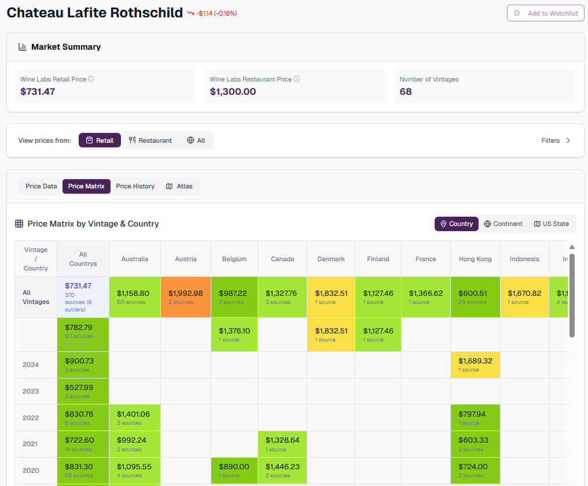
Task: Click the All Countrys 2023 $527.99 cell
Action: coord(83,391)
